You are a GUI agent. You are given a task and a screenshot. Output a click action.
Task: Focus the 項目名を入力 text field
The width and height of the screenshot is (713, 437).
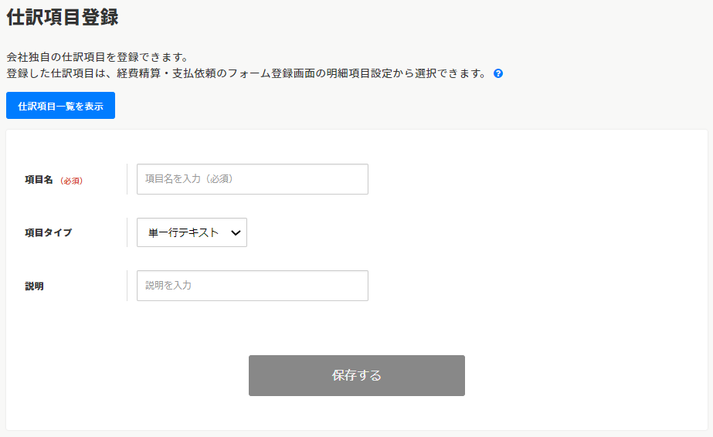[x=252, y=179]
